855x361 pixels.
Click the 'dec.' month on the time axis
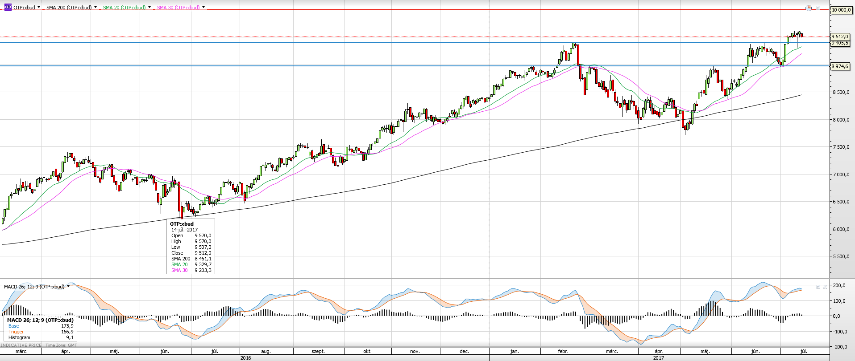(x=465, y=351)
